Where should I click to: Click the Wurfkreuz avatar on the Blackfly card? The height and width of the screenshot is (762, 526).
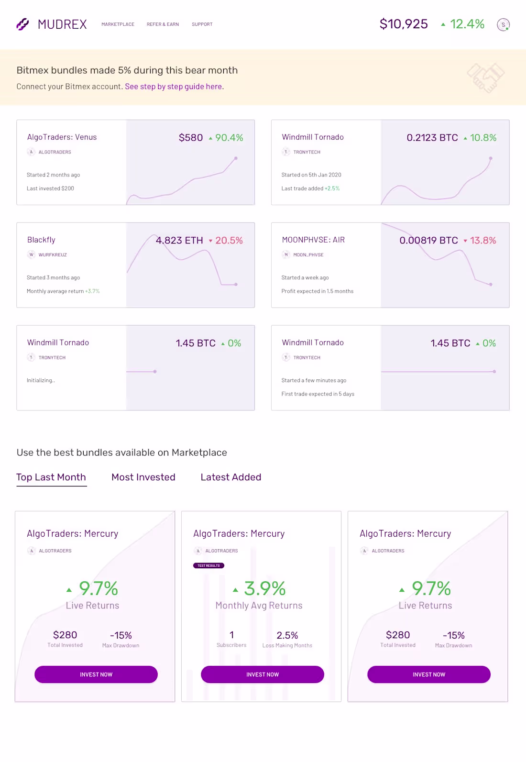pos(32,255)
